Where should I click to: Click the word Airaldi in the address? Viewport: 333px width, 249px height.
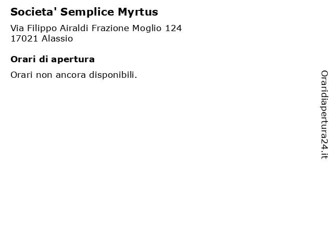(x=74, y=28)
